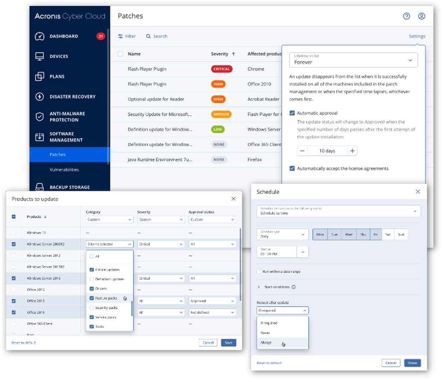
Task: Increase approval days with plus button
Action: pos(352,151)
